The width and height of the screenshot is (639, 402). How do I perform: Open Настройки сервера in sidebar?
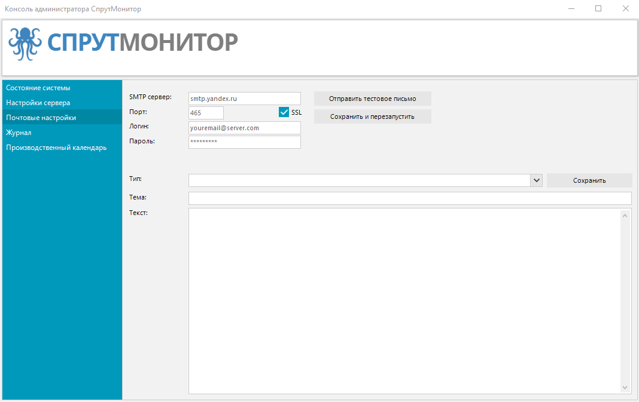tap(38, 103)
